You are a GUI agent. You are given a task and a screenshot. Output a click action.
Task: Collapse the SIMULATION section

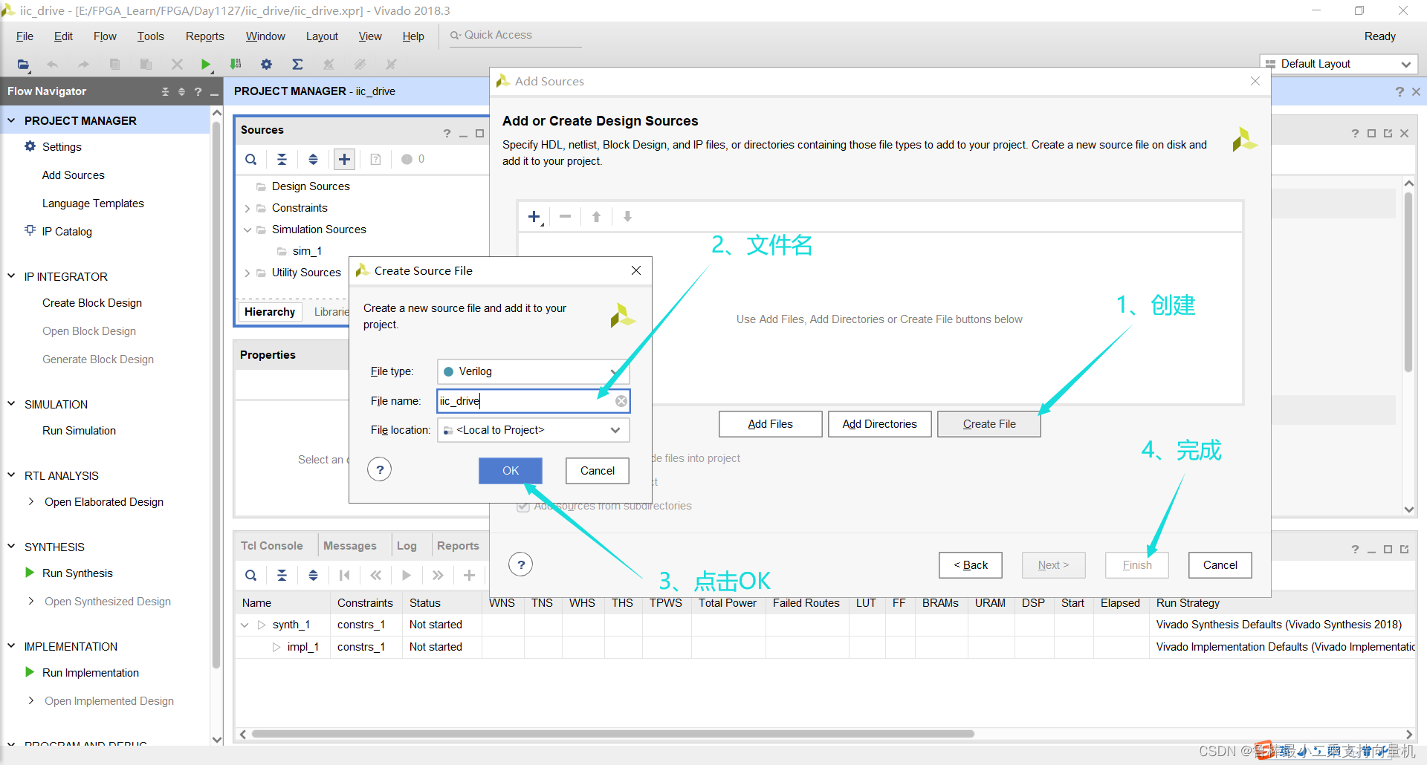pos(11,403)
